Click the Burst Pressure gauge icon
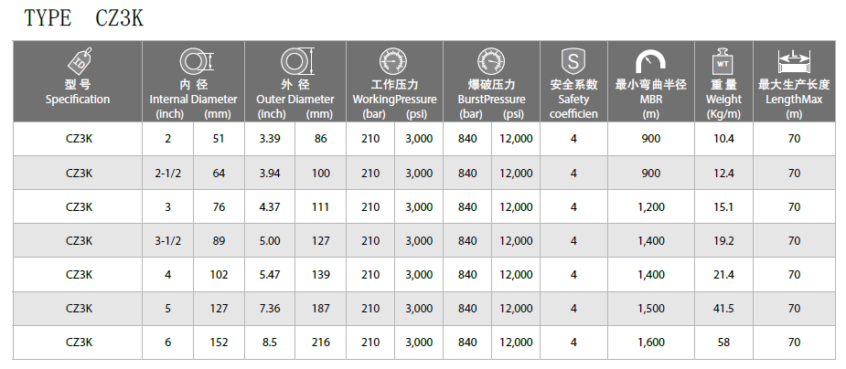Viewport: 846px width, 369px height. click(x=491, y=62)
